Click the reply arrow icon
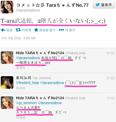116x122 pixels. coord(3,30)
